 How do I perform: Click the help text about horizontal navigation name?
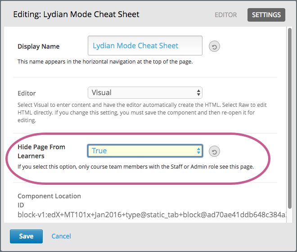tap(105, 62)
